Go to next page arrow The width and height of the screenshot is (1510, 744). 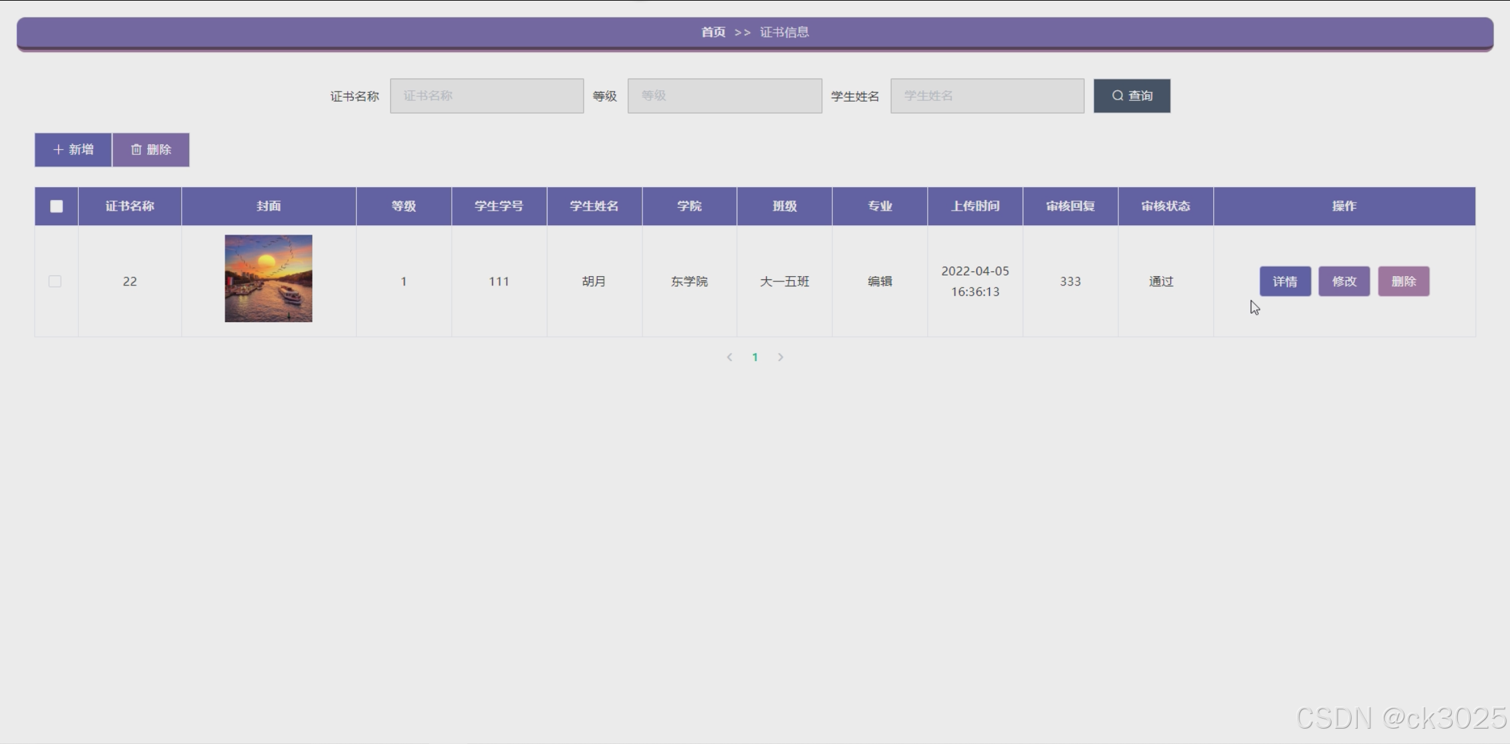click(x=780, y=358)
